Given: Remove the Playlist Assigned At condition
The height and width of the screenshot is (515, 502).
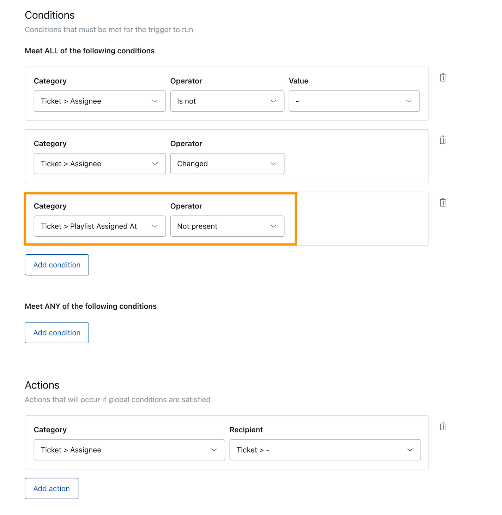Looking at the screenshot, I should point(442,202).
